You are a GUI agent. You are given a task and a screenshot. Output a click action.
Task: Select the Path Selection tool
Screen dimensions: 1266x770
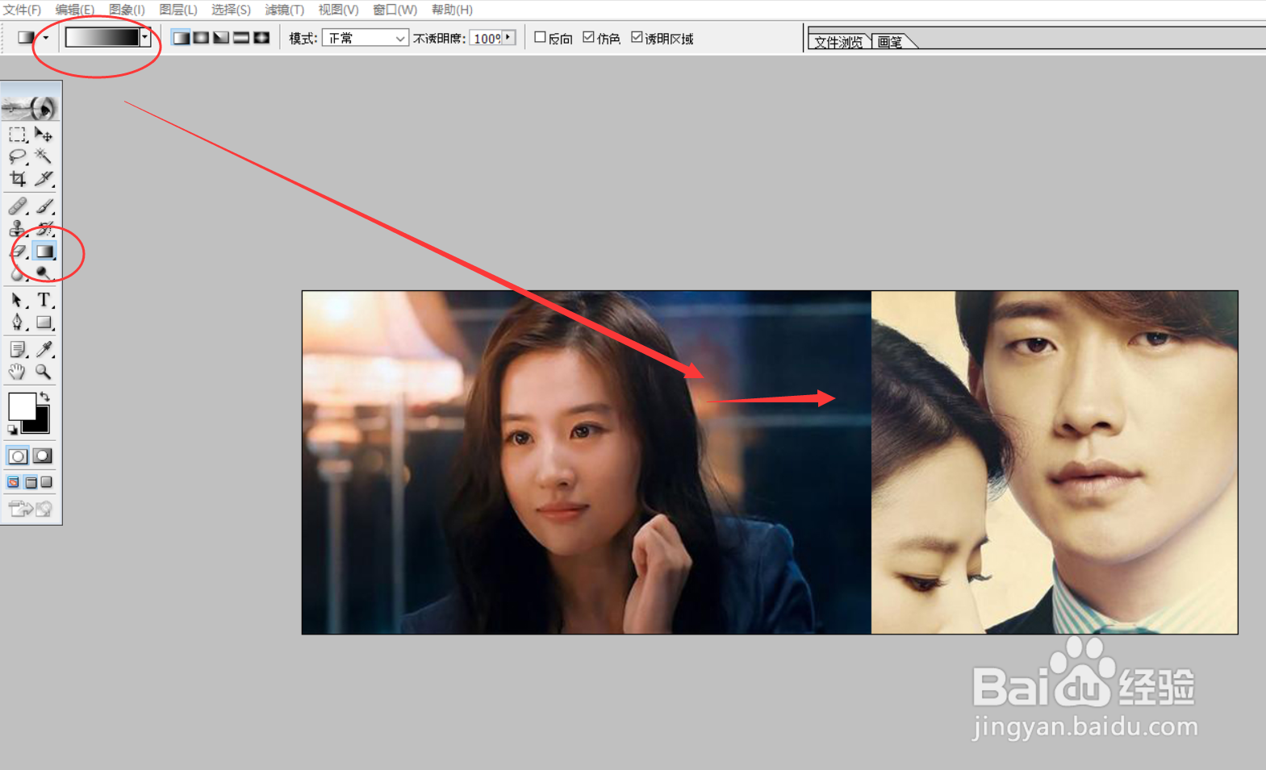click(18, 300)
